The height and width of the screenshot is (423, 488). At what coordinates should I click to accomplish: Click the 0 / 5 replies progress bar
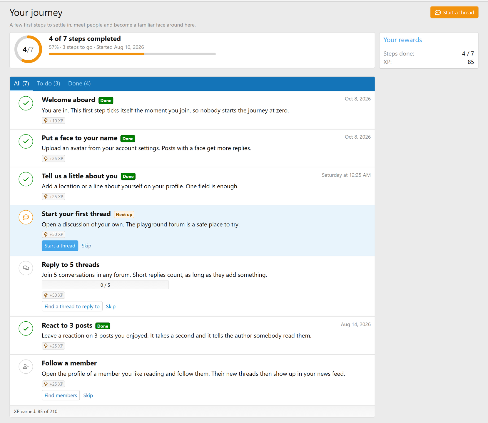coord(105,285)
